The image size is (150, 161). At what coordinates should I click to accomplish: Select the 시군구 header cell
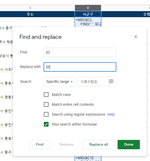pyautogui.click(x=88, y=14)
